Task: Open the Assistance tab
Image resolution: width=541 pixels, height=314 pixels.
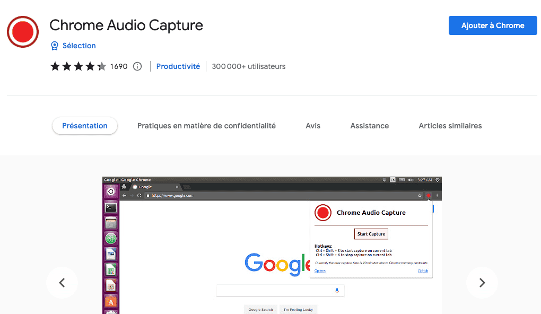Action: pyautogui.click(x=370, y=126)
